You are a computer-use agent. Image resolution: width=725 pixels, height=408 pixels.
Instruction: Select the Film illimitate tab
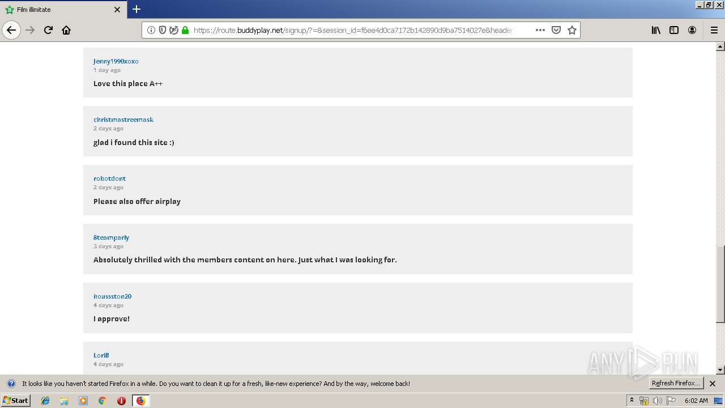click(63, 10)
